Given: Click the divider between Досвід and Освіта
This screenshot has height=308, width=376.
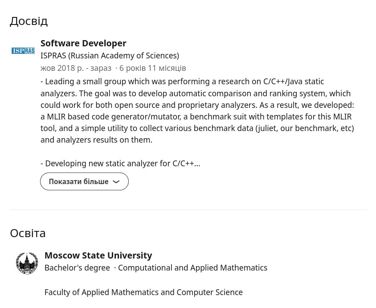Looking at the screenshot, I should click(188, 209).
